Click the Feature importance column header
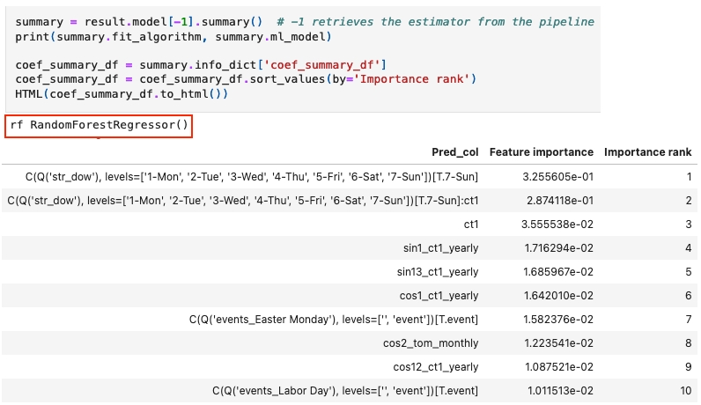Screen dimensions: 701x405 tap(541, 152)
